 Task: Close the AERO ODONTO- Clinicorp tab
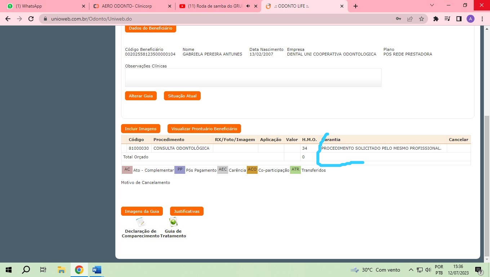(170, 6)
